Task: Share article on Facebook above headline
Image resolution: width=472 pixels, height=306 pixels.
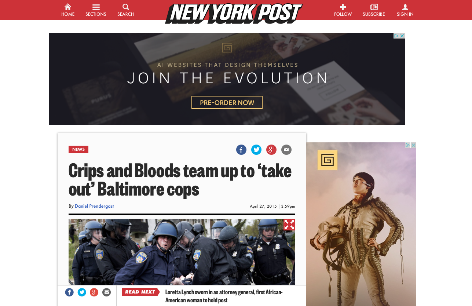Action: click(241, 150)
